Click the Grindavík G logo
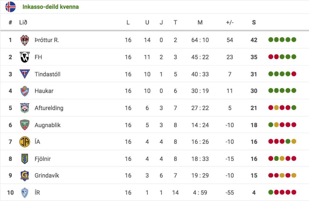This screenshot has height=201, width=309. click(x=25, y=175)
